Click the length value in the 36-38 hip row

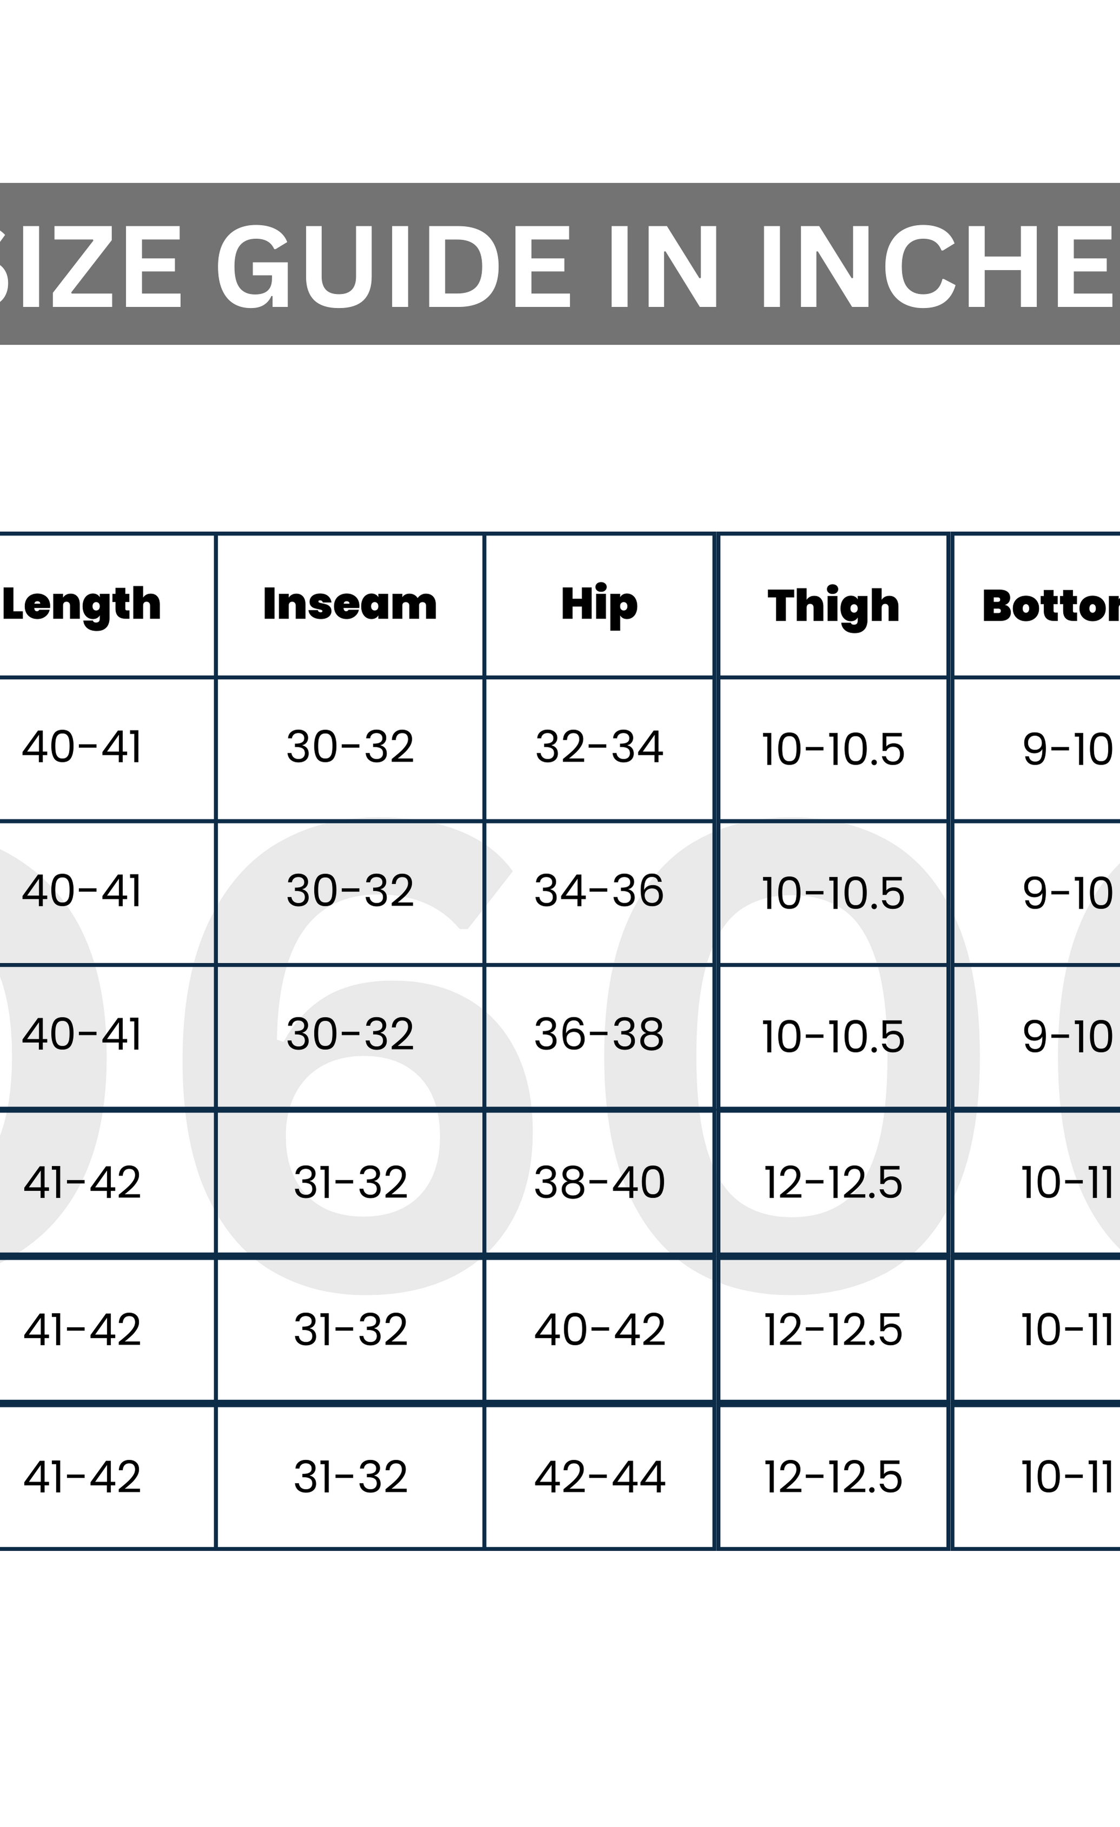[x=82, y=1035]
